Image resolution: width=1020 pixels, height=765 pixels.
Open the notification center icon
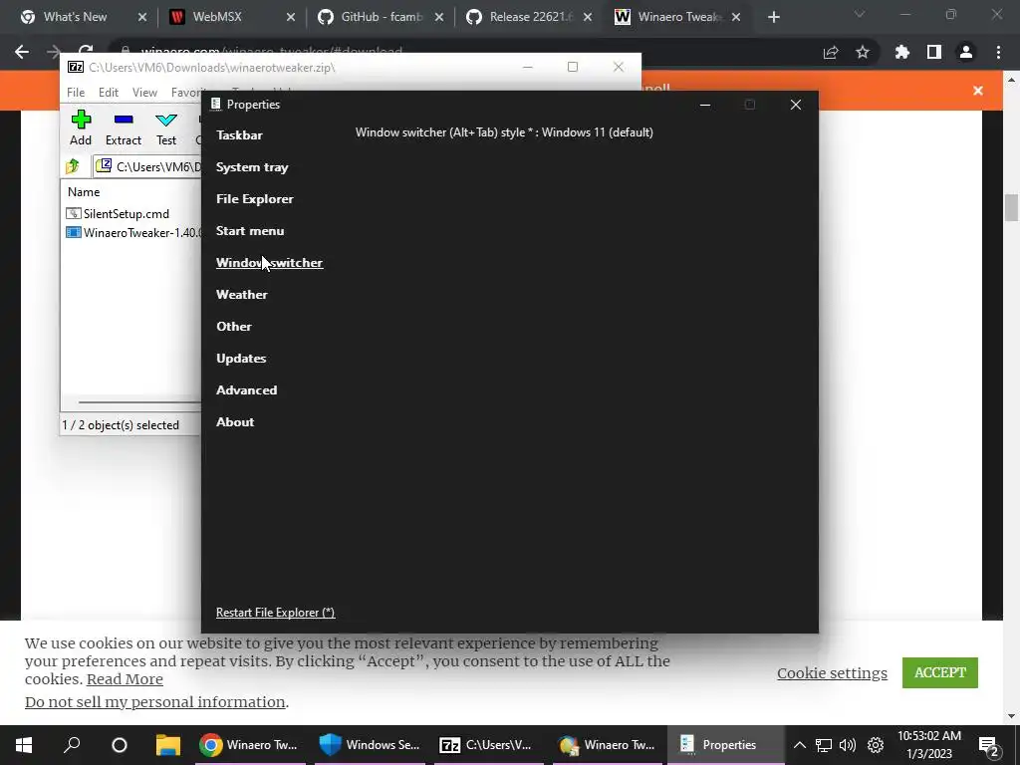[989, 746]
